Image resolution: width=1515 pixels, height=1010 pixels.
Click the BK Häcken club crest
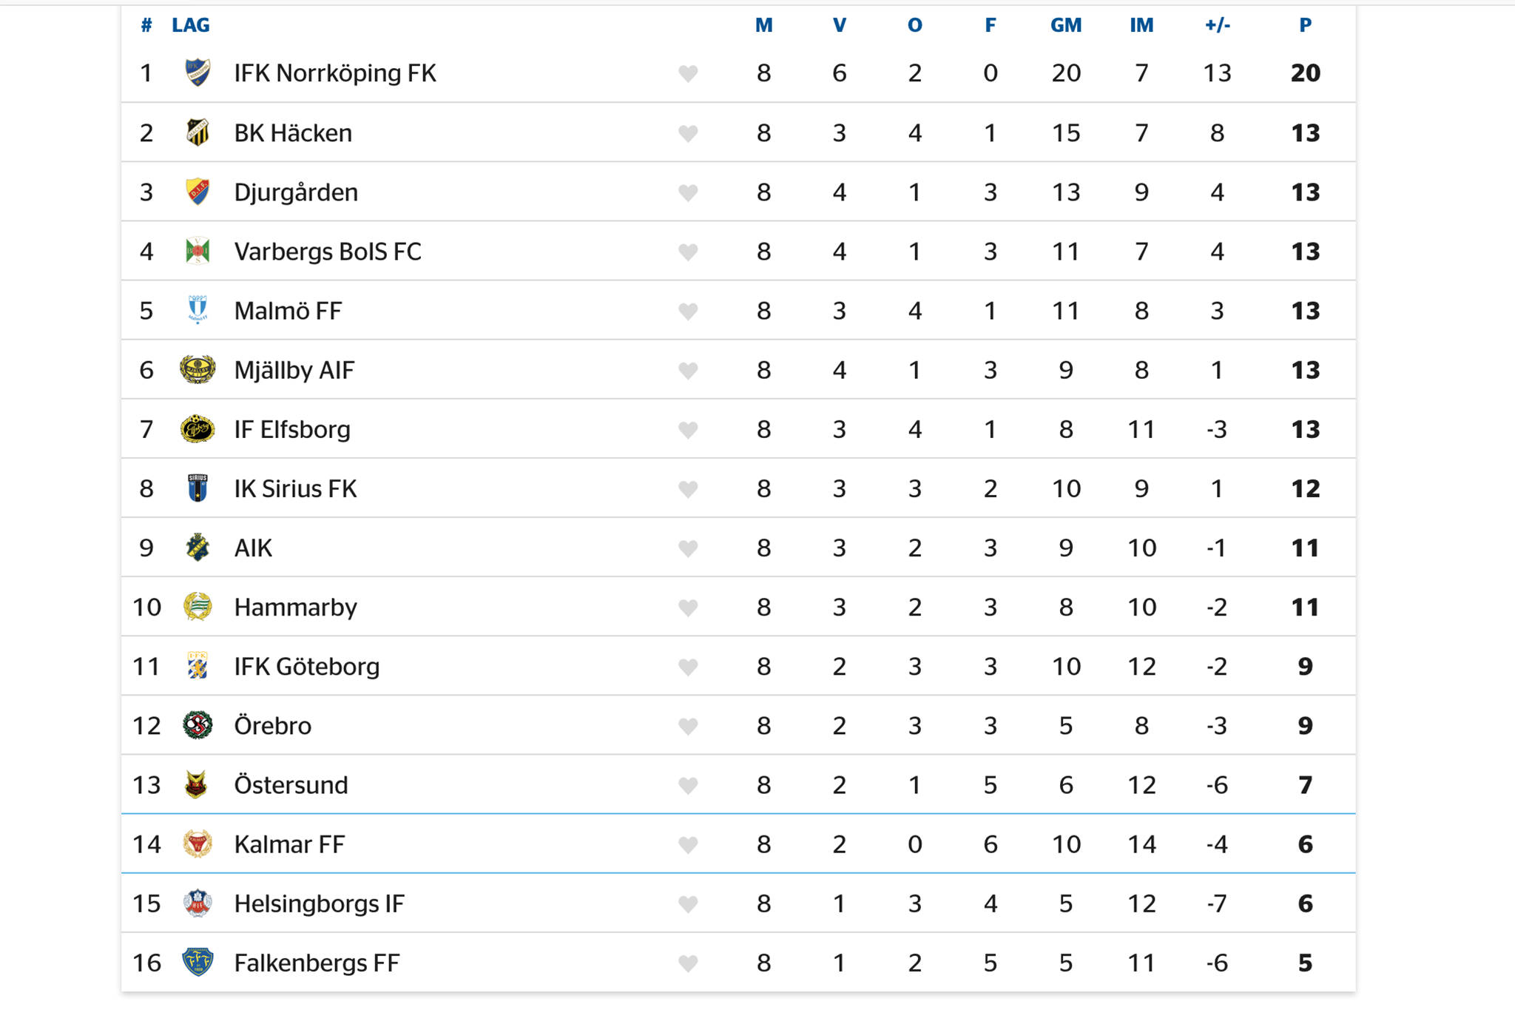pyautogui.click(x=198, y=132)
